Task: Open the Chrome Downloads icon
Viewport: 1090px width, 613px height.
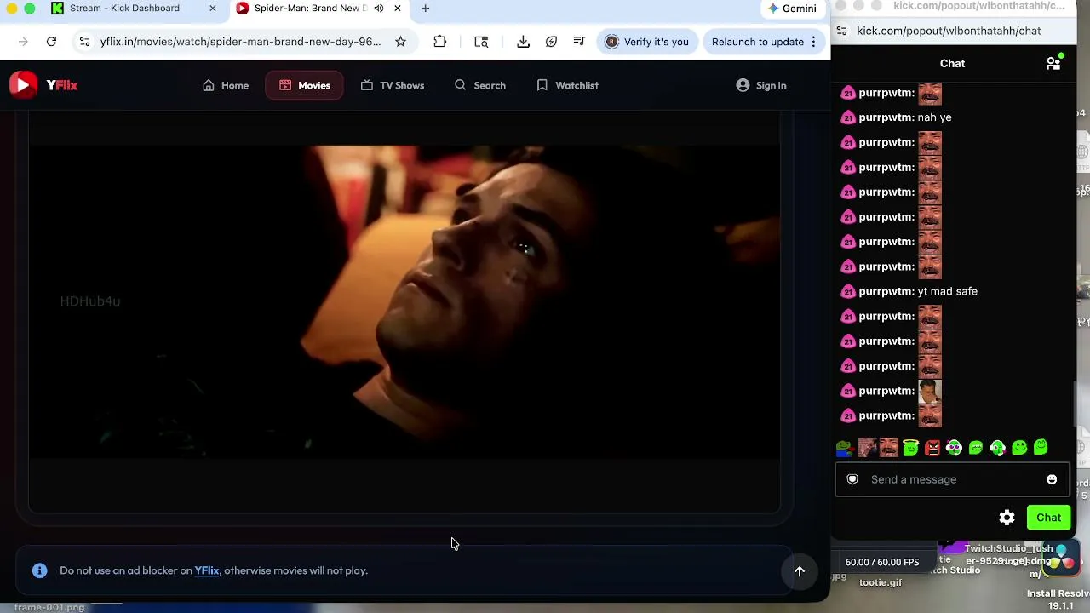Action: pos(523,42)
